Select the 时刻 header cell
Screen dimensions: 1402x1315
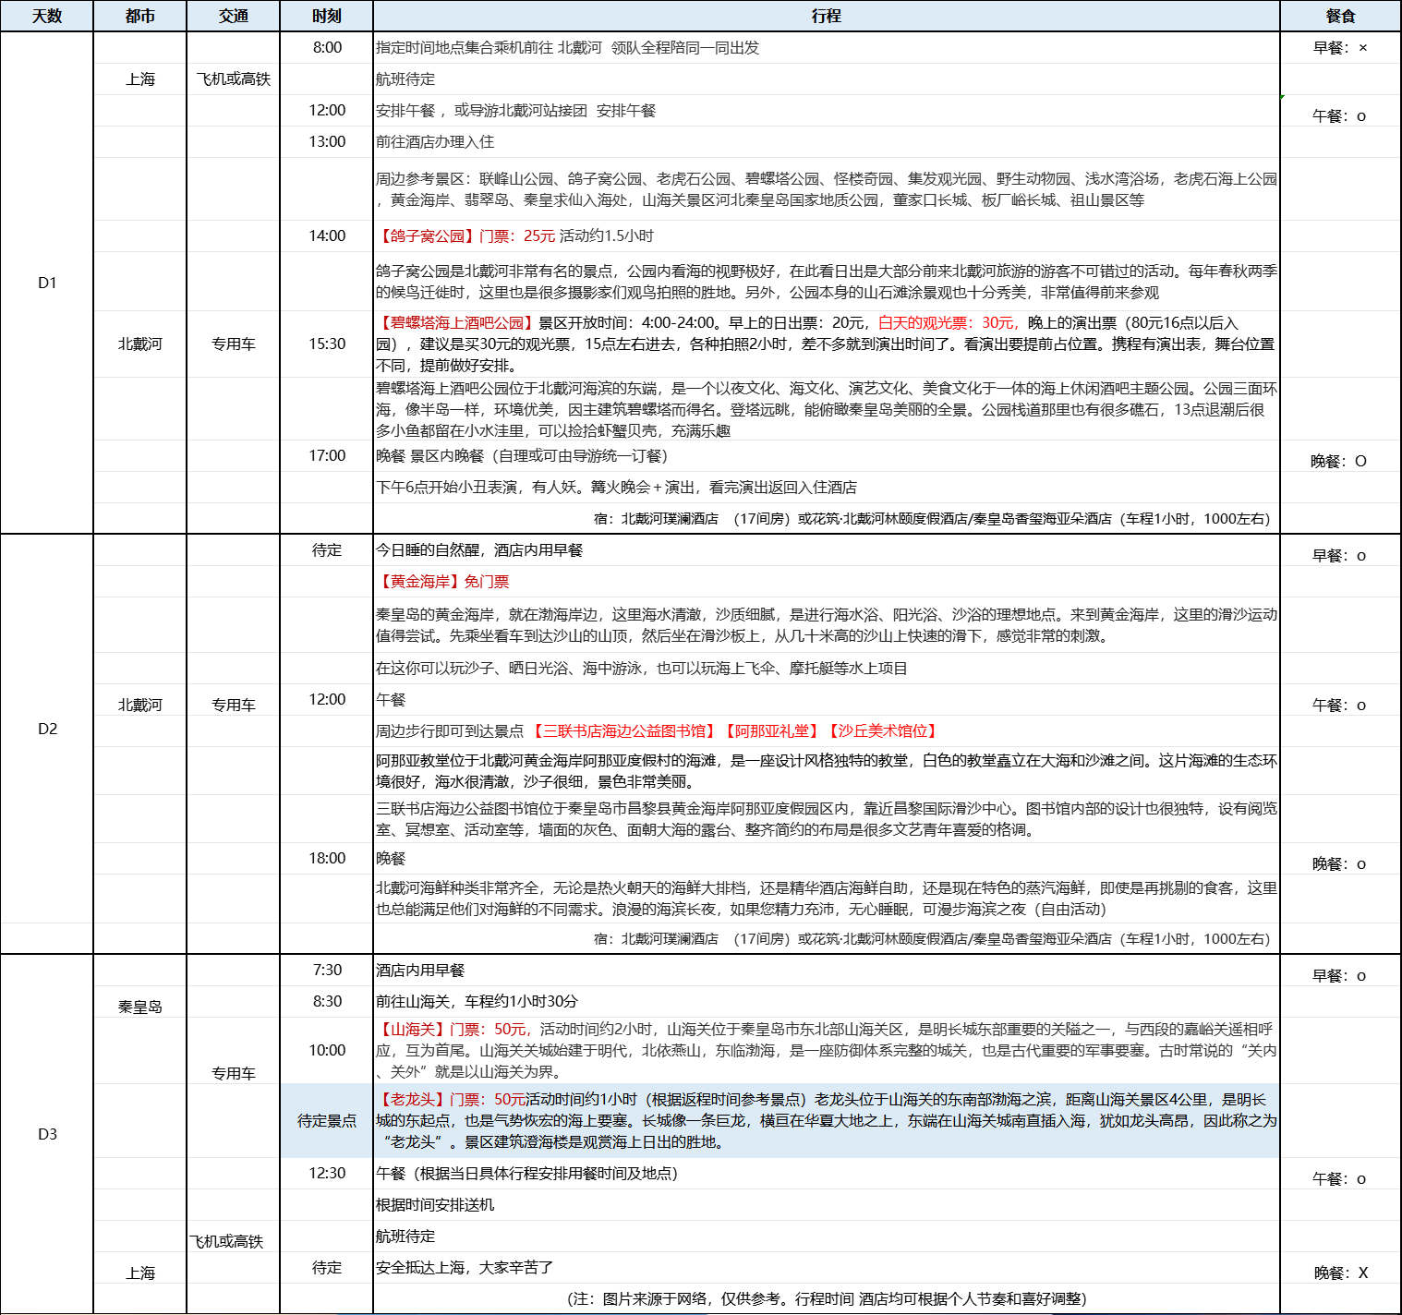click(326, 17)
